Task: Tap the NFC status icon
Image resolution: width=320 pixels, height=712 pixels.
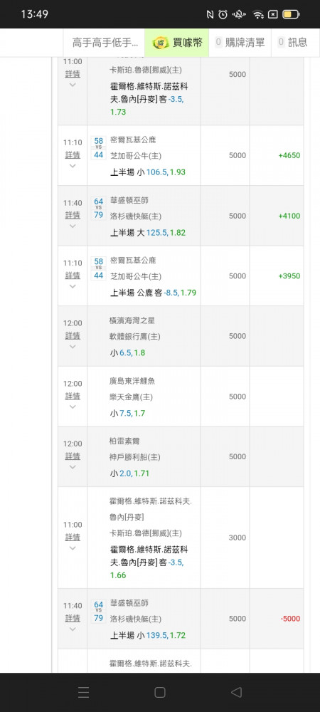Action: click(210, 14)
